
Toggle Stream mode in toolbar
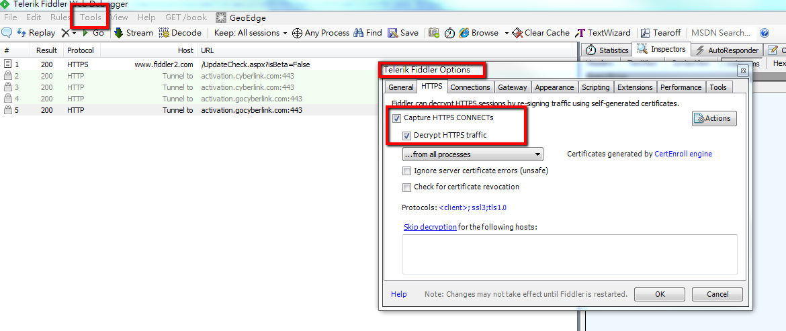coord(133,32)
